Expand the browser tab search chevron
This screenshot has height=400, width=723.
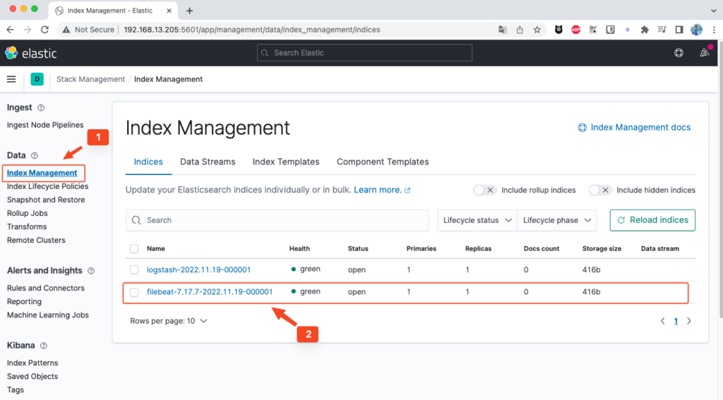(714, 10)
